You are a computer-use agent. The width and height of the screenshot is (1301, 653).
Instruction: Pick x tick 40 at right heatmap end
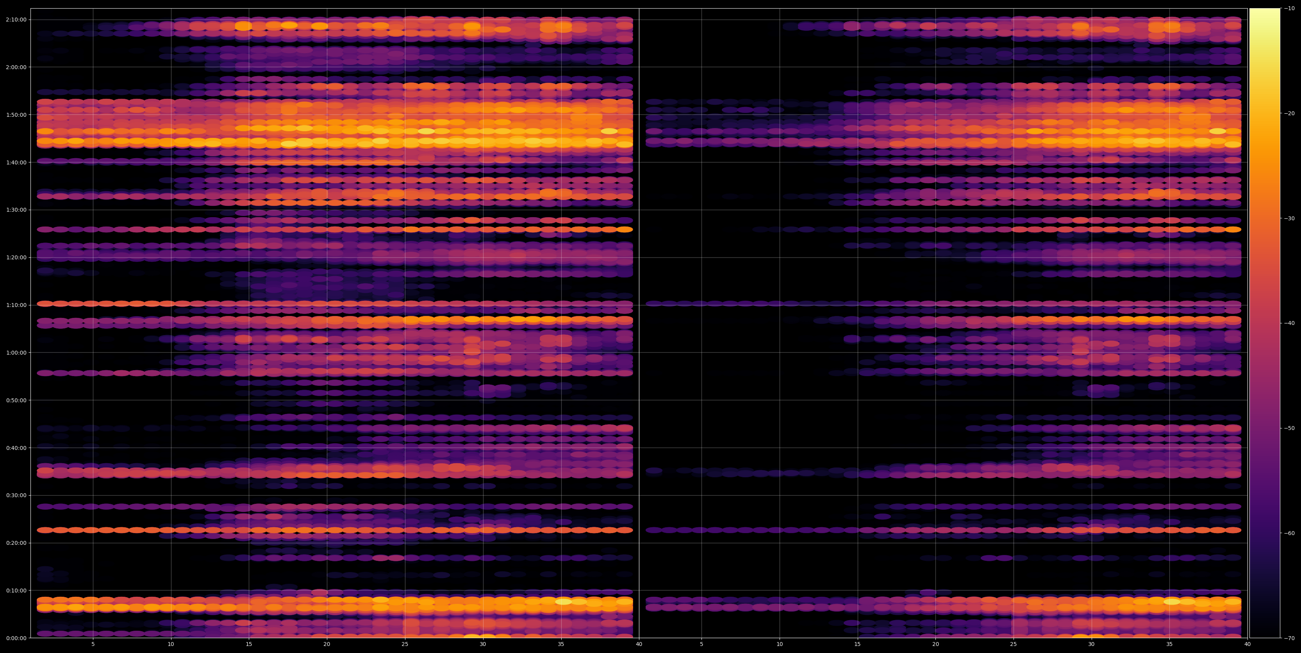1247,644
